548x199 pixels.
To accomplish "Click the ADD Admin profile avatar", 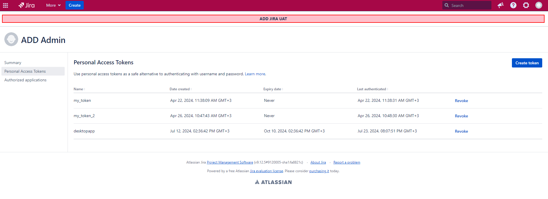I will coord(11,40).
